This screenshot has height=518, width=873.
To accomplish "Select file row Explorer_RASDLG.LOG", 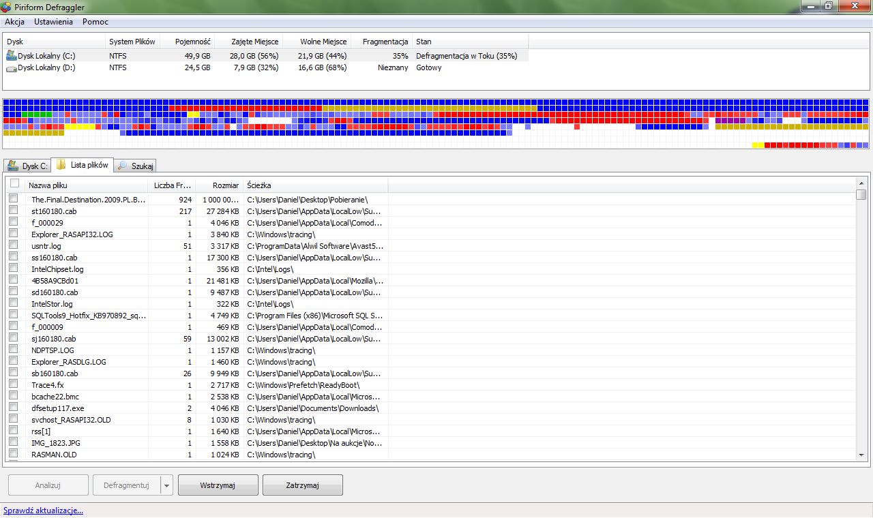I will tap(198, 362).
